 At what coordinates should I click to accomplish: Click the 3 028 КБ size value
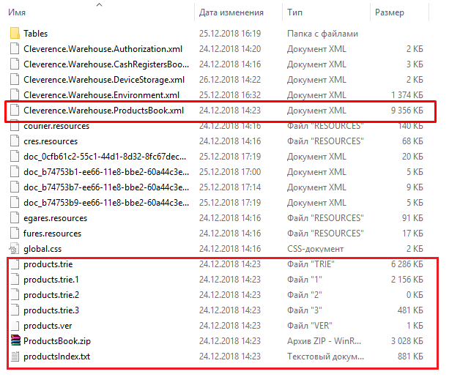(407, 341)
